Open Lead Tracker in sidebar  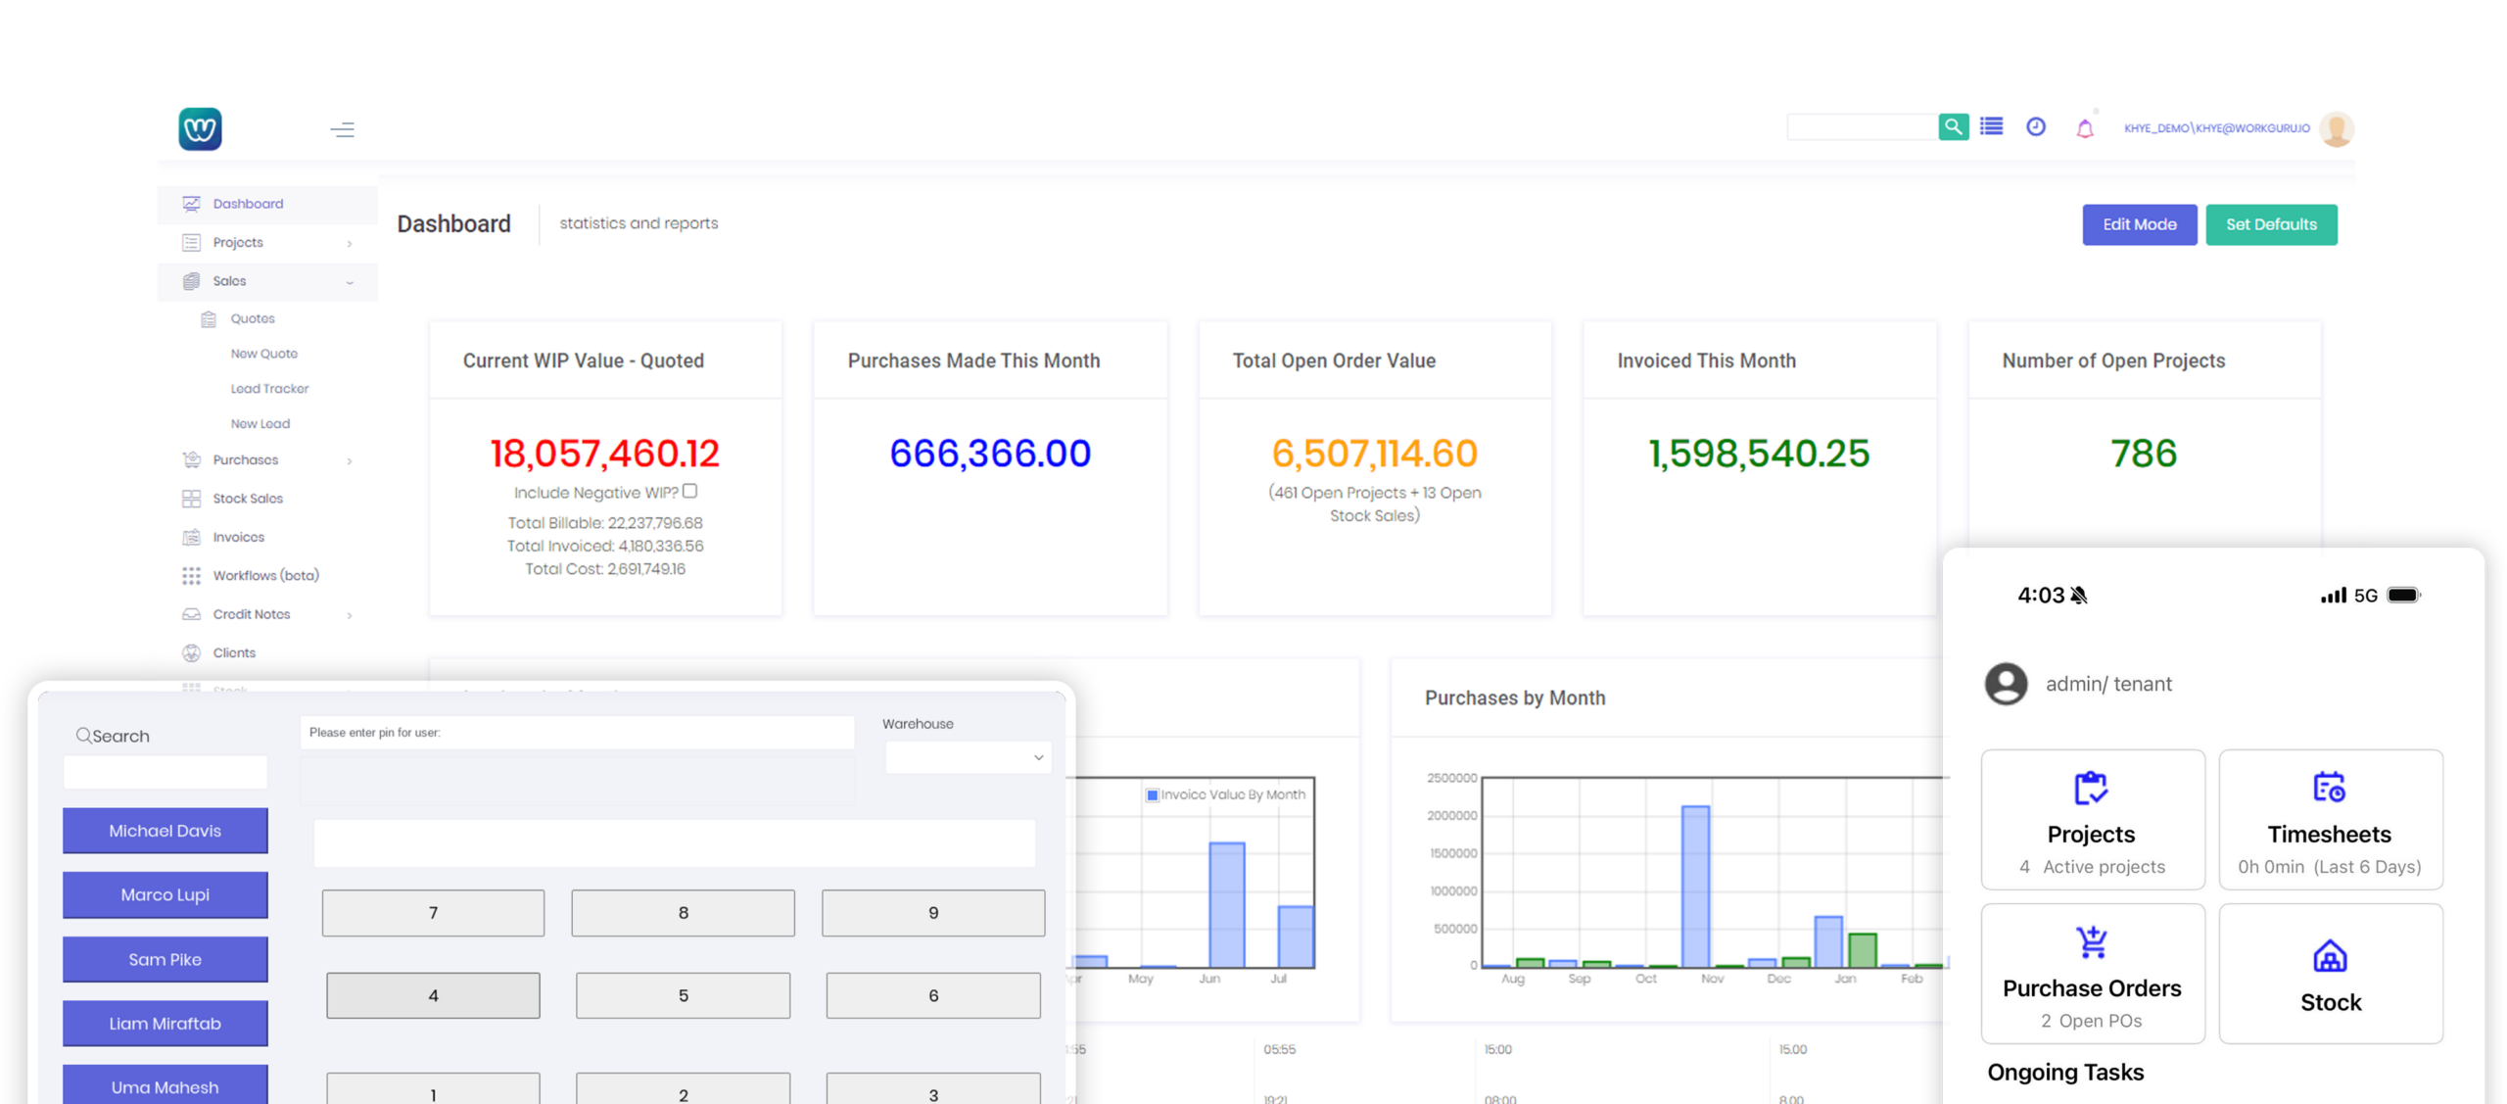[269, 389]
